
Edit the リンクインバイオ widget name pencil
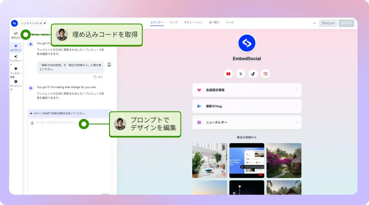[45, 23]
